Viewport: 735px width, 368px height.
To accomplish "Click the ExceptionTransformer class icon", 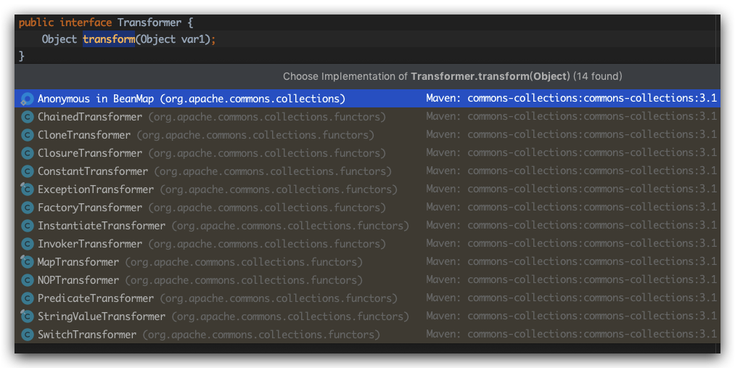I will point(28,189).
